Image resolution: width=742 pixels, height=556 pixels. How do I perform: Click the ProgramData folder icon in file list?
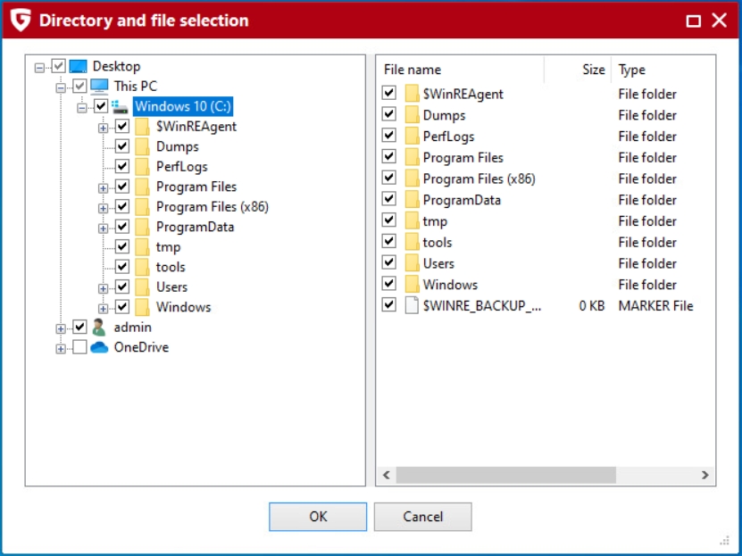click(412, 200)
